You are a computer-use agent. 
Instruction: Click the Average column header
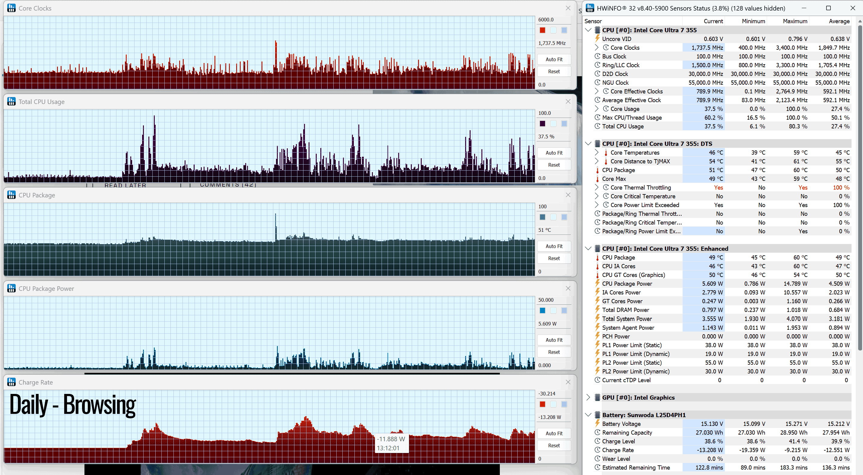pyautogui.click(x=839, y=21)
